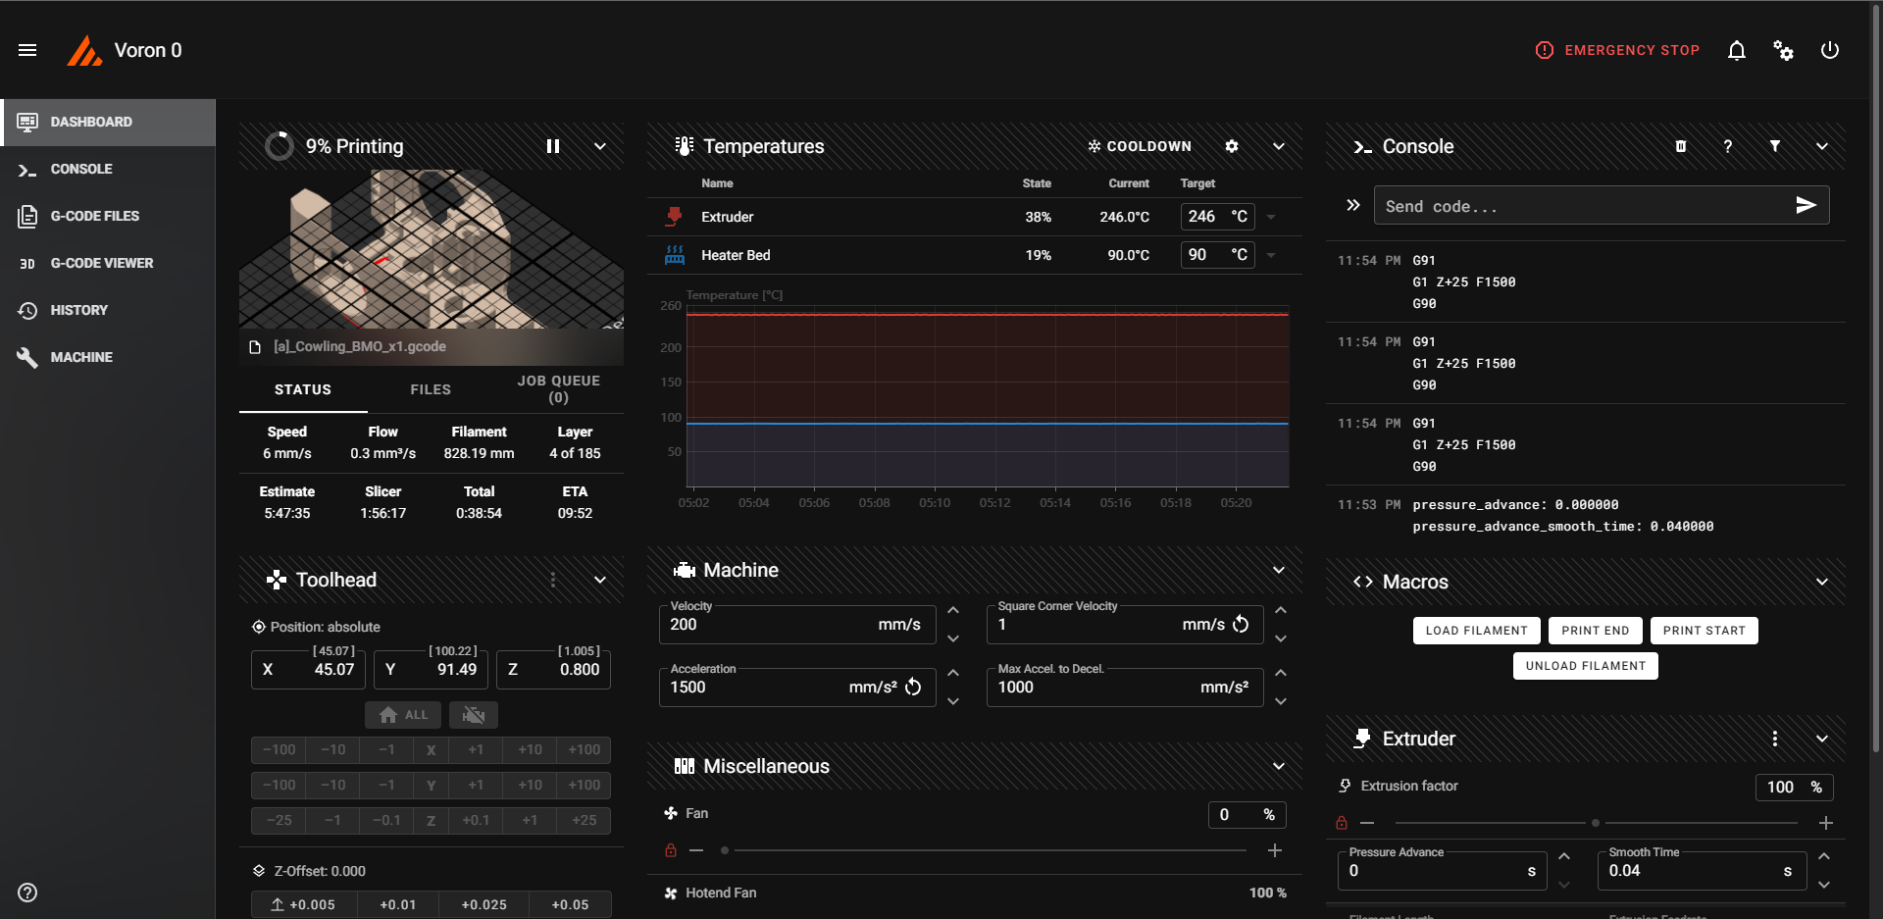Run the LOAD FILAMENT macro

coord(1476,631)
